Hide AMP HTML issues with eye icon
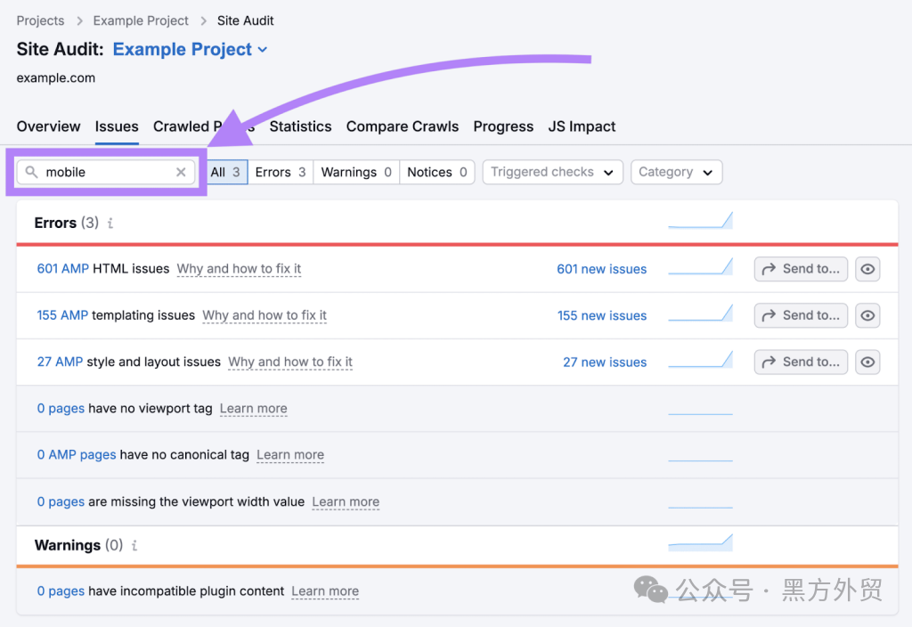The height and width of the screenshot is (627, 912). tap(867, 269)
